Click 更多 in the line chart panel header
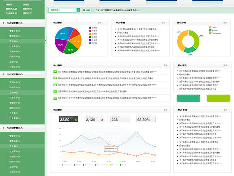Viewport: 234px width, 176px height. pyautogui.click(x=166, y=110)
